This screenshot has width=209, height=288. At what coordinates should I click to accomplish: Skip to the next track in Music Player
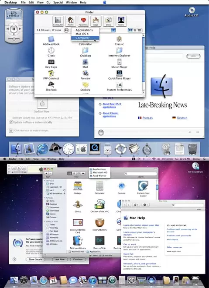tap(20, 29)
